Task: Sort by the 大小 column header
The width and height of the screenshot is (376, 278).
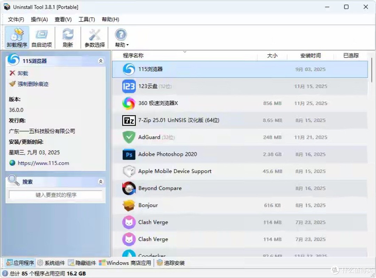Action: (x=272, y=55)
